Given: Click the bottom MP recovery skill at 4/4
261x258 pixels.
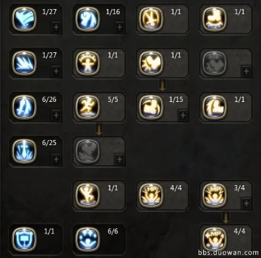Looking at the screenshot, I should pos(215,239).
